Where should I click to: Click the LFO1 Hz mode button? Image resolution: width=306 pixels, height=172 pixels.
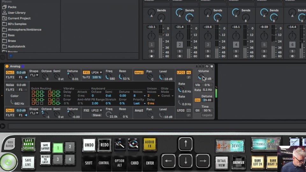[x=188, y=73]
